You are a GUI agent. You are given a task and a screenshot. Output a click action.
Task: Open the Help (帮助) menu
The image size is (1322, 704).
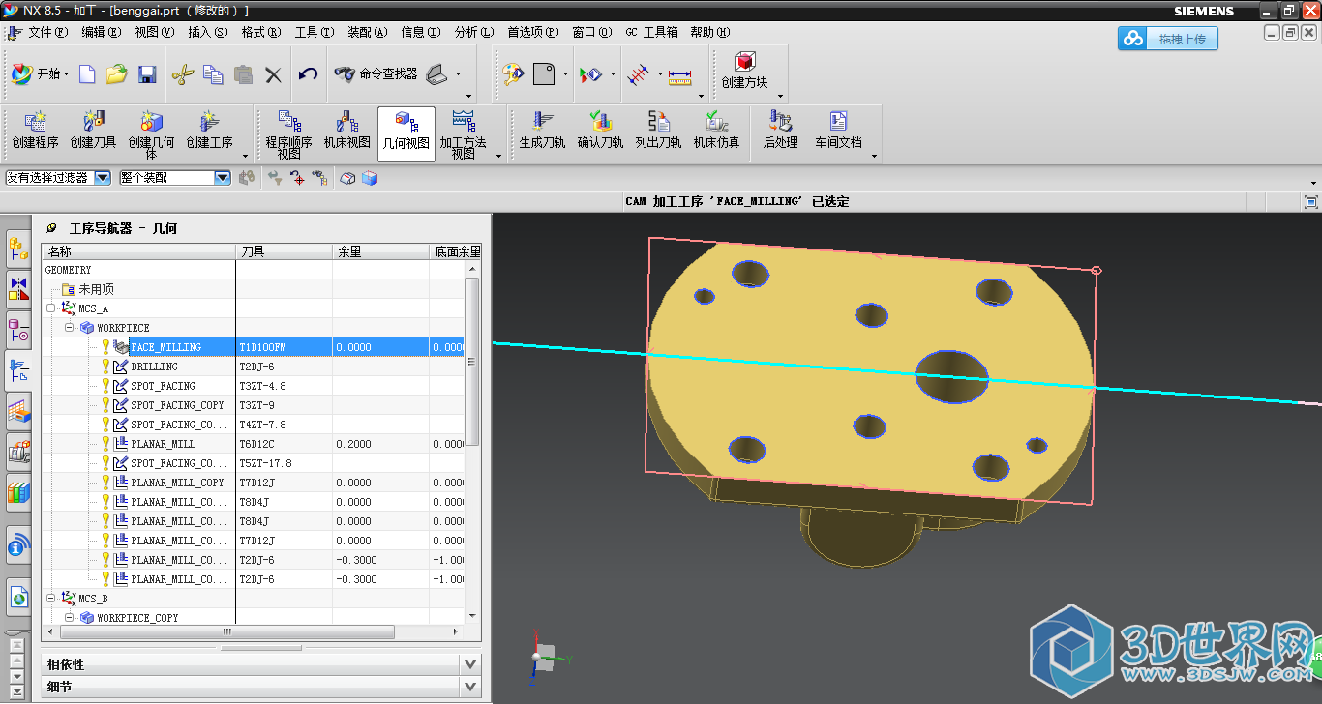click(x=709, y=32)
